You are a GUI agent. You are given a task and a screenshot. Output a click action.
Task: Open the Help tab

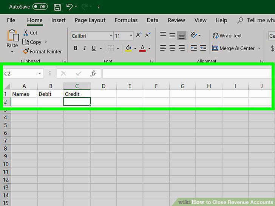pyautogui.click(x=221, y=20)
